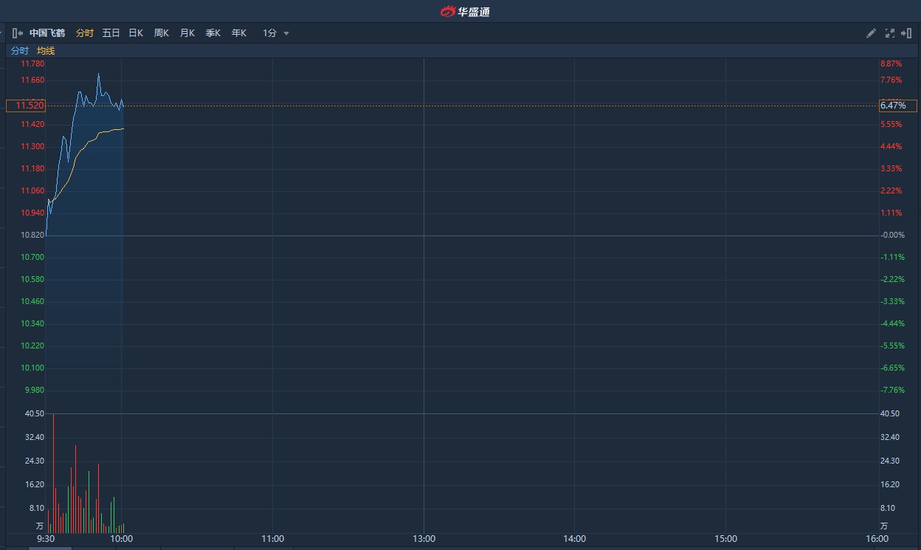This screenshot has height=550, width=921.
Task: Click the 11.780 top price axis label
Action: (x=32, y=64)
